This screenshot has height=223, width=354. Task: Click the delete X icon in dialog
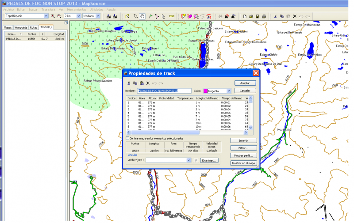148,83
